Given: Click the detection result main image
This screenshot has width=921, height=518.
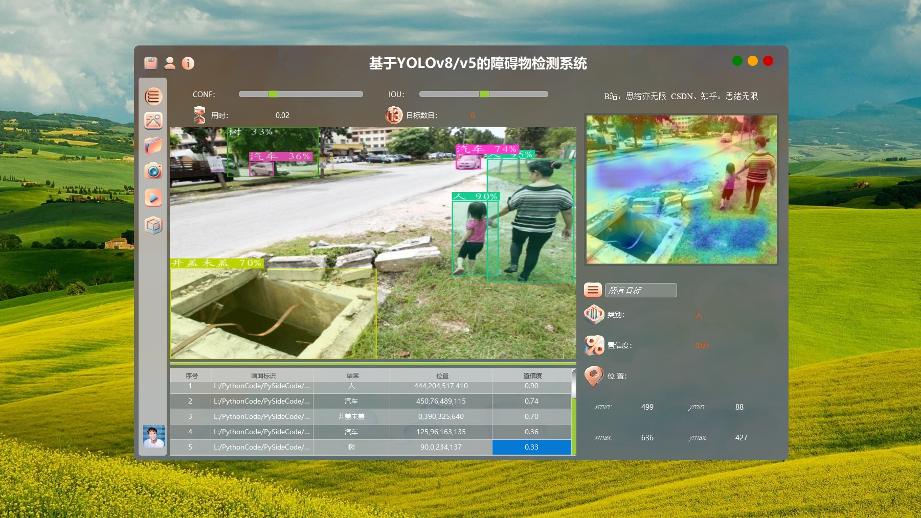Looking at the screenshot, I should (373, 243).
